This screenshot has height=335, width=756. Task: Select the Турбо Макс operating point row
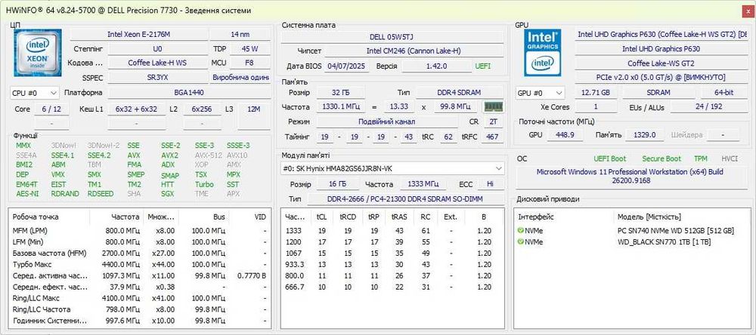pos(140,264)
